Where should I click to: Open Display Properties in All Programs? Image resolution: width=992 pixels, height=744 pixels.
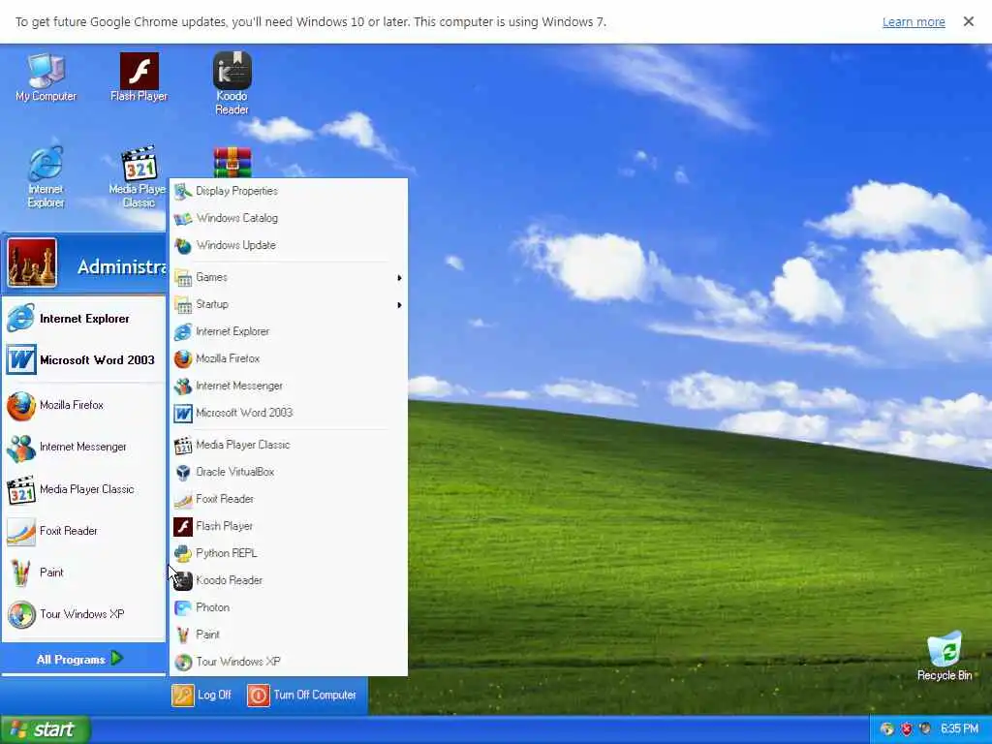pos(288,191)
